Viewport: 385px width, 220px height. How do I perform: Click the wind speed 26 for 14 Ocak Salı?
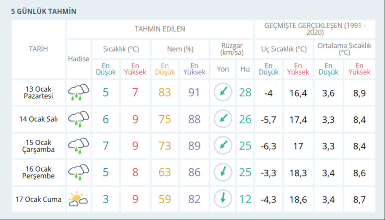[x=245, y=119]
